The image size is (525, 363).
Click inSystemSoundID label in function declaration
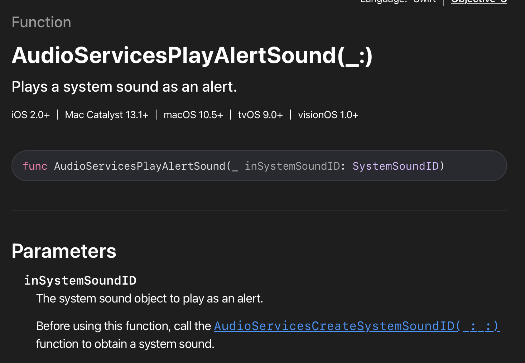pyautogui.click(x=292, y=166)
